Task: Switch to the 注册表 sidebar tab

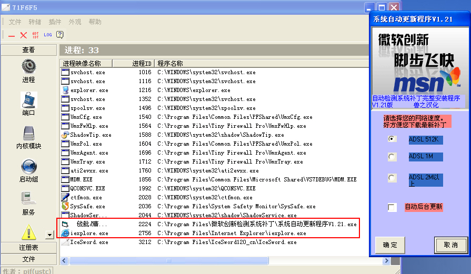Action: click(28, 248)
